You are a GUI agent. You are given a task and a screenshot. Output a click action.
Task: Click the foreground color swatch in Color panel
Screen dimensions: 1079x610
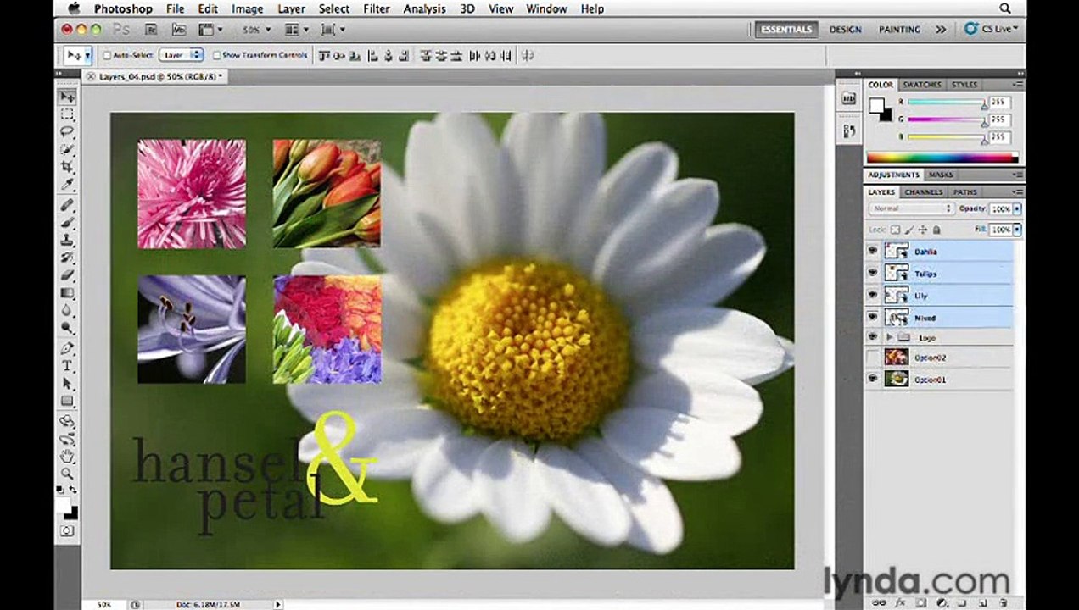click(876, 105)
